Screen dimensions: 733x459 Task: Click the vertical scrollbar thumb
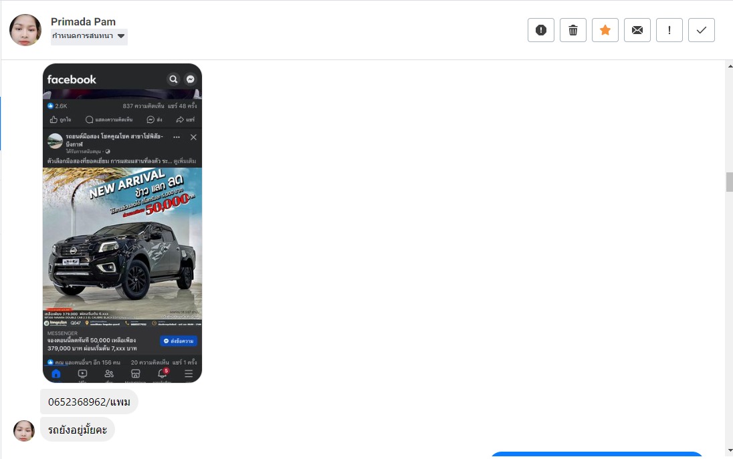(x=729, y=182)
